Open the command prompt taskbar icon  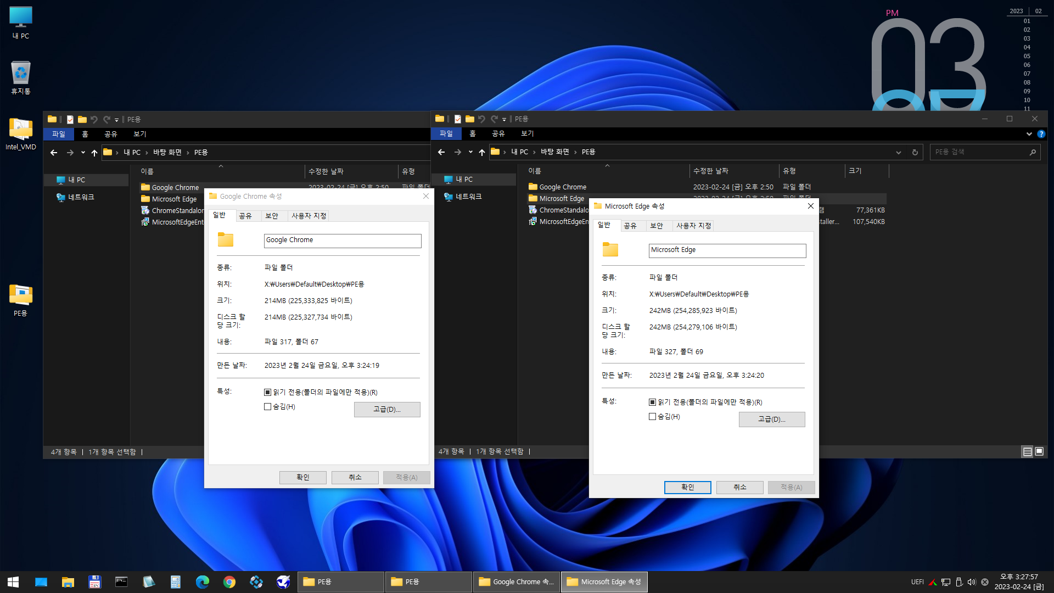click(x=121, y=582)
